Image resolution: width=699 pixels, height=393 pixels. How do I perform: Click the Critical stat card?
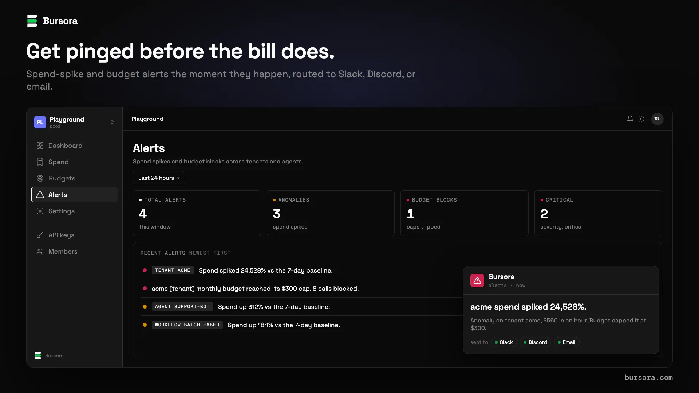pos(598,213)
